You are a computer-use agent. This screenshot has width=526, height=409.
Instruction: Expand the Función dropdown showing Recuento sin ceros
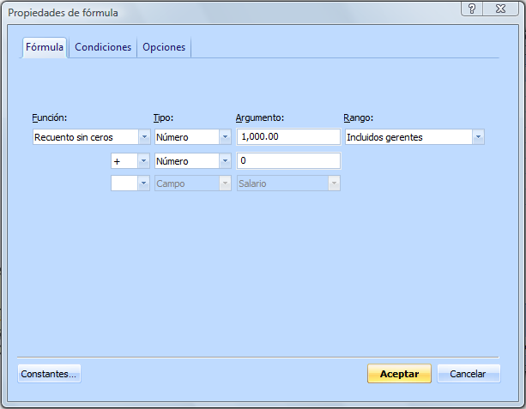click(143, 137)
